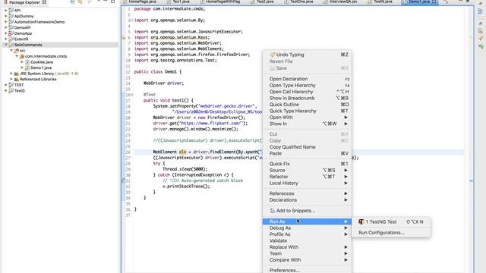This screenshot has width=486, height=273.
Task: Choose Show in Breadcrumb
Action: tap(307, 98)
